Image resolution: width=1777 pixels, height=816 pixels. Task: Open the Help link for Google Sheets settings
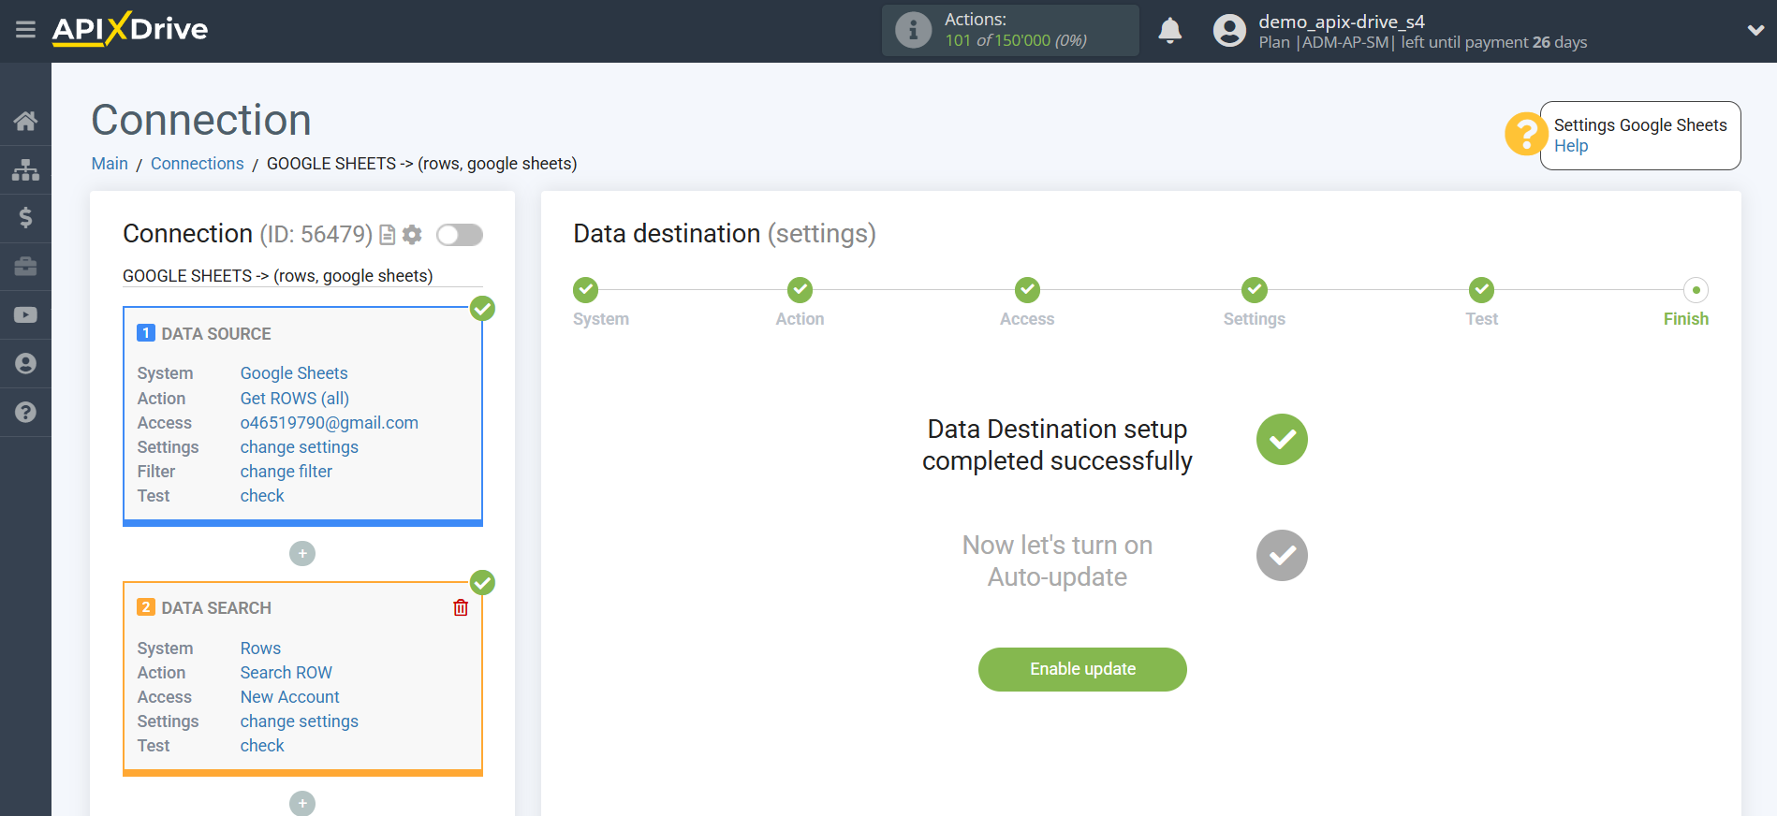click(x=1570, y=146)
